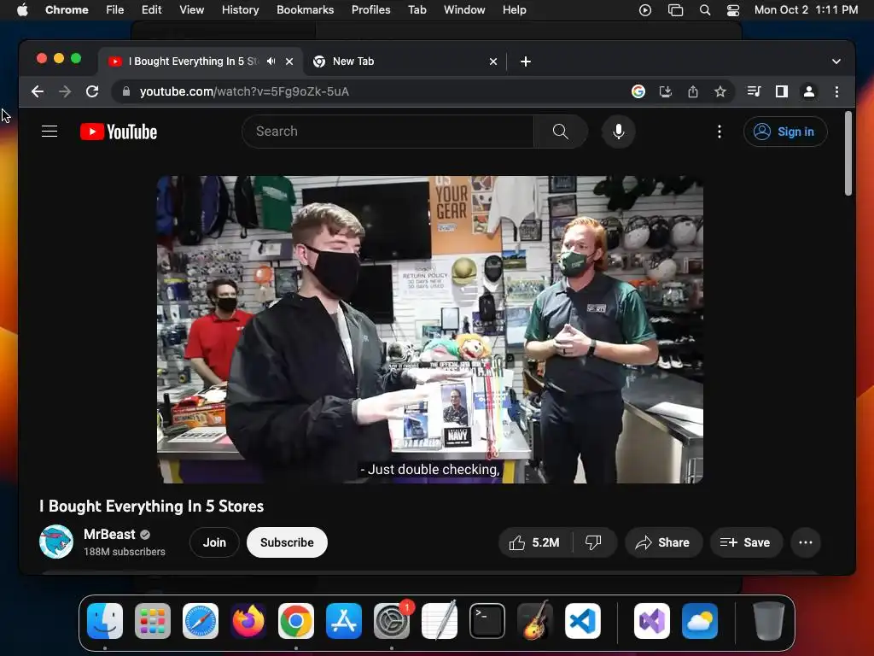This screenshot has width=874, height=656.
Task: Open the Edit menu
Action: pyautogui.click(x=151, y=9)
